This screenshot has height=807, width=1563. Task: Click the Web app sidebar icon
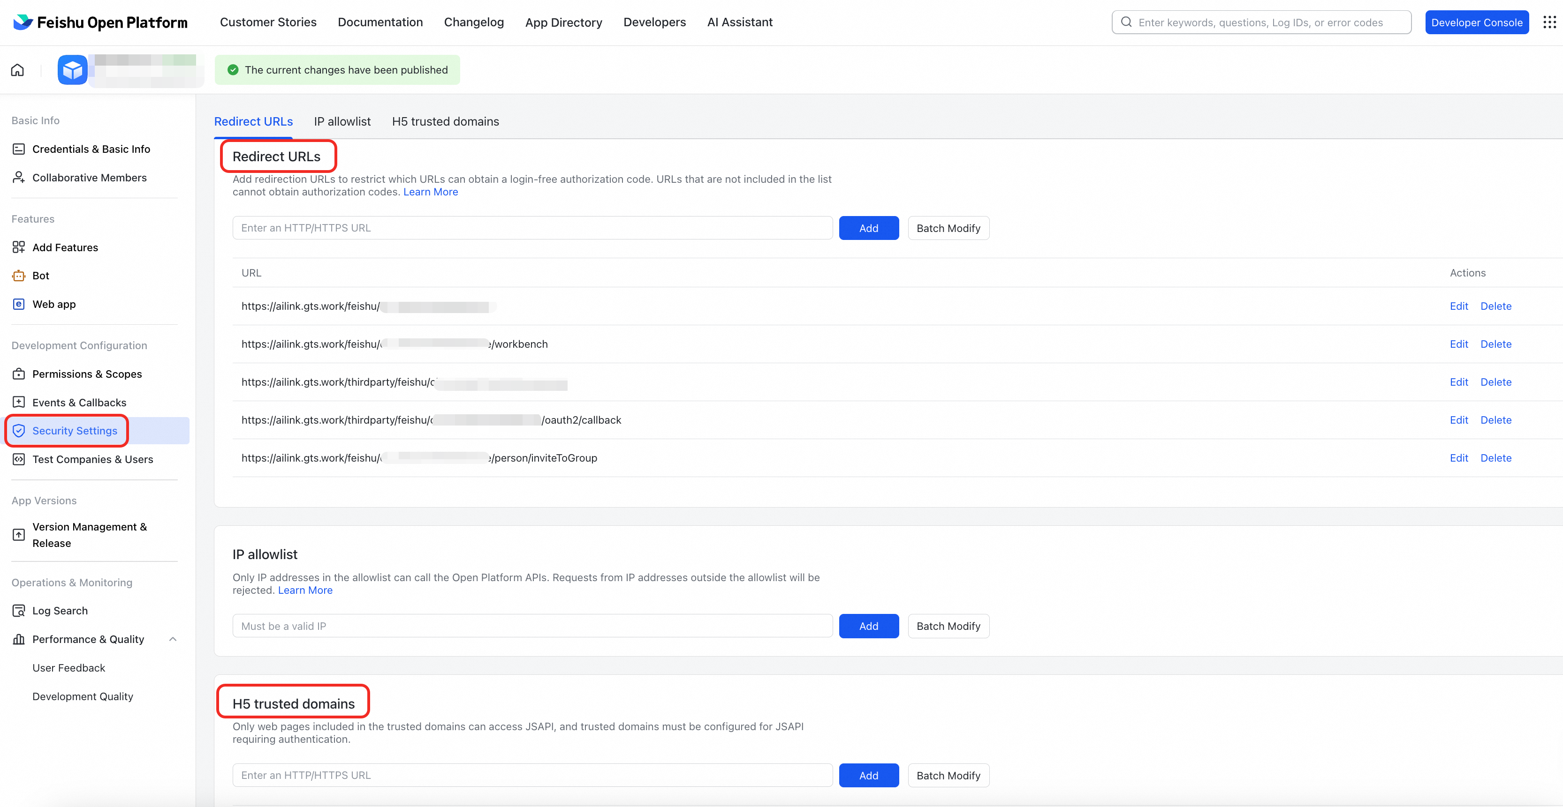coord(19,304)
